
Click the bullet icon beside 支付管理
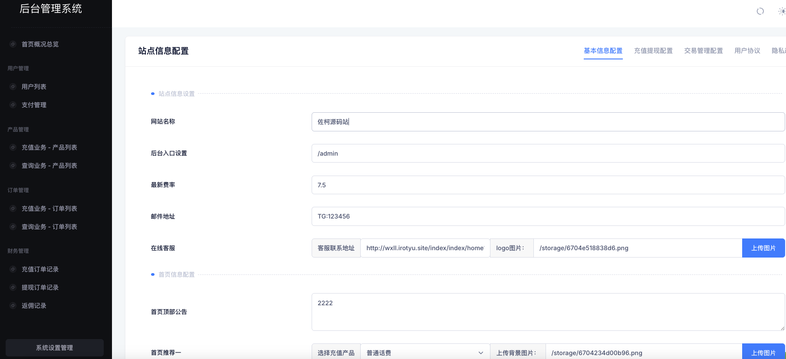coord(13,105)
